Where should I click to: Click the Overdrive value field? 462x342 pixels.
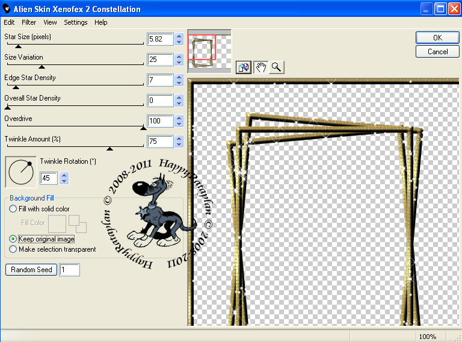click(x=160, y=121)
